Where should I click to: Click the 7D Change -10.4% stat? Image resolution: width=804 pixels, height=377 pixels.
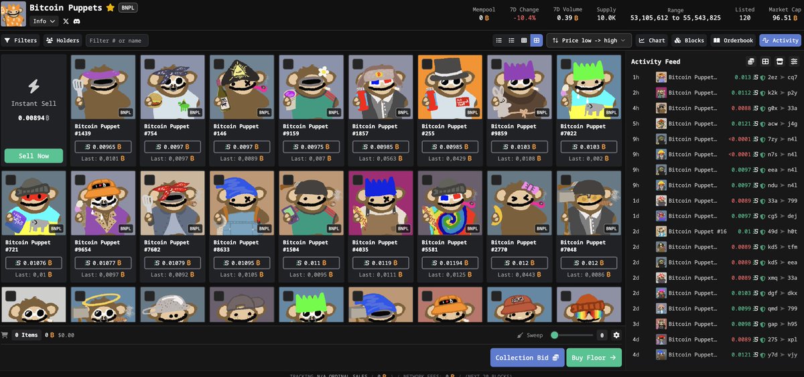pos(525,14)
